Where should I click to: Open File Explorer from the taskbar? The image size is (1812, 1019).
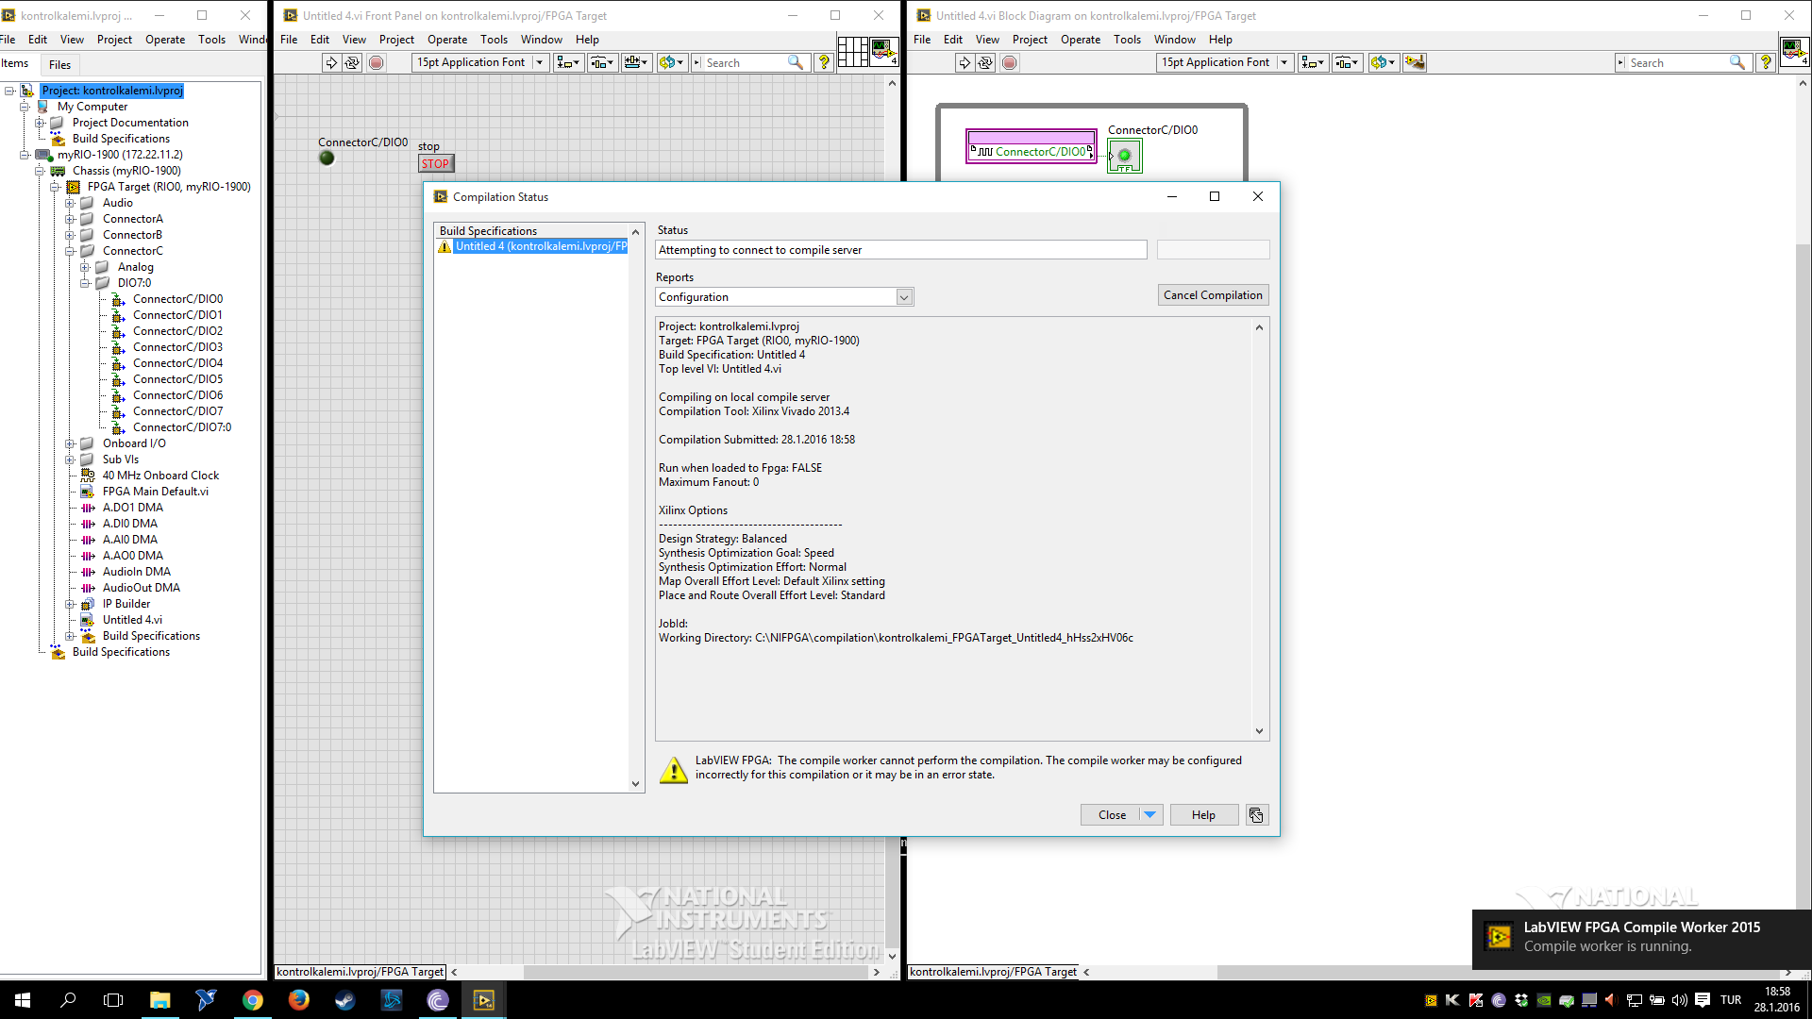click(160, 1000)
